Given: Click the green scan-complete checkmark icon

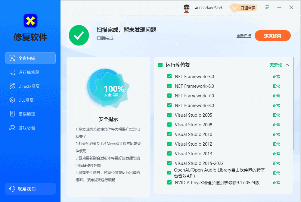Looking at the screenshot, I should coord(79,35).
